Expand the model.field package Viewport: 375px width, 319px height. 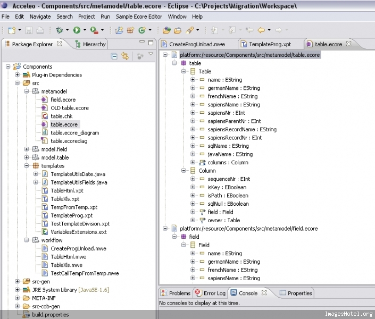tap(27, 149)
